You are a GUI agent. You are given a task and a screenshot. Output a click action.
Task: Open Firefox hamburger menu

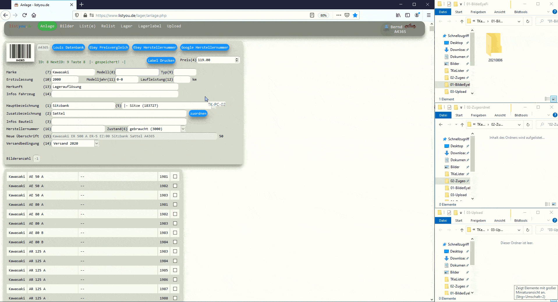click(x=428, y=15)
